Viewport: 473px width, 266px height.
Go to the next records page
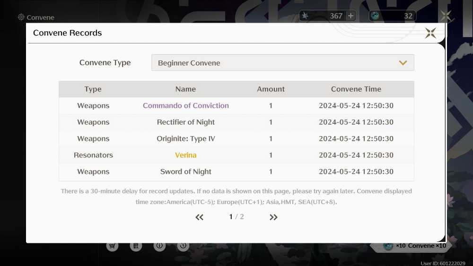[273, 217]
